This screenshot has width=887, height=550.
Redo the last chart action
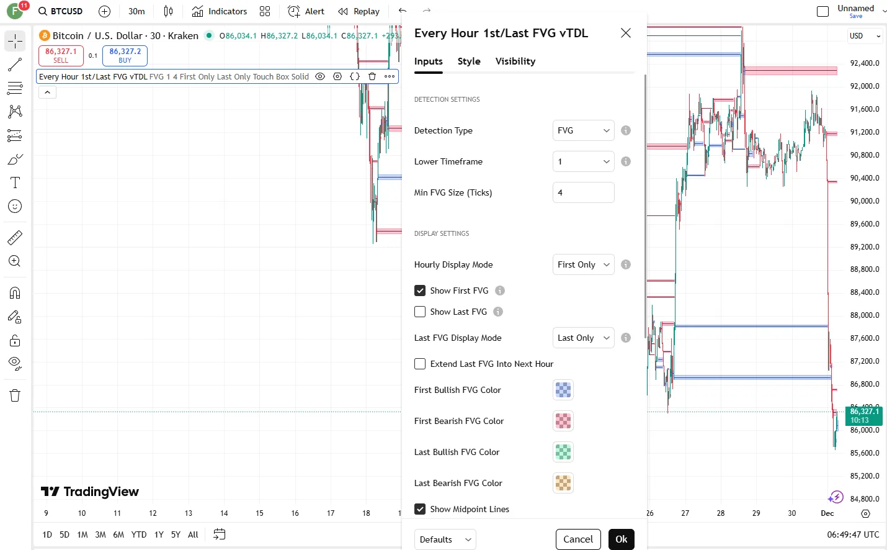click(426, 11)
